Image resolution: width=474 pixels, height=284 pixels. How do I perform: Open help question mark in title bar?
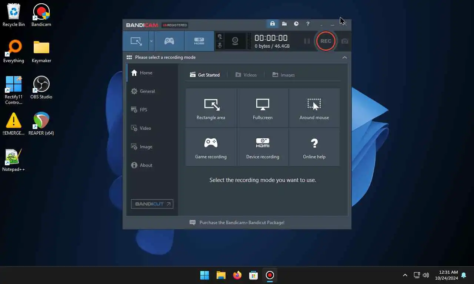[x=308, y=24]
